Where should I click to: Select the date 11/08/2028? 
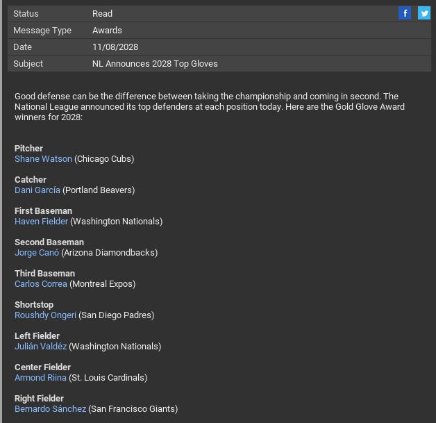(x=115, y=47)
